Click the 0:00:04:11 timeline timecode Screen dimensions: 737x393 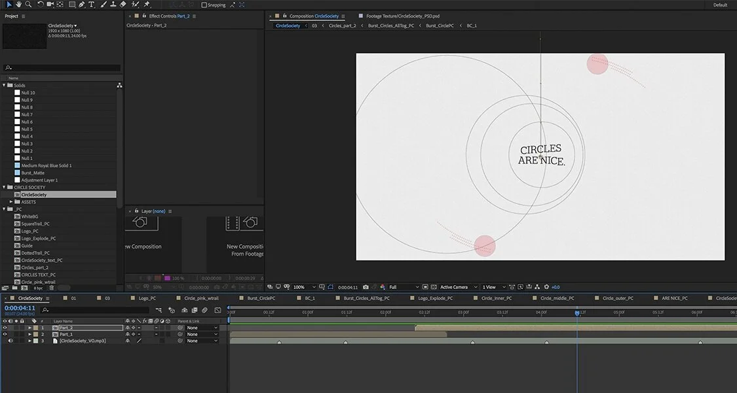20,308
